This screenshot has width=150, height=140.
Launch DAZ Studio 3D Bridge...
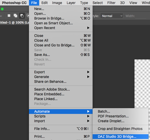[121, 136]
